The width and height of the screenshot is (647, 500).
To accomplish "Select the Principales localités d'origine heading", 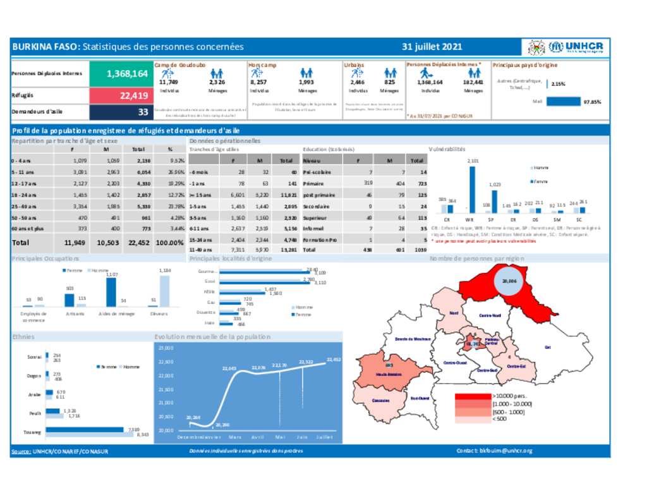I will (x=230, y=259).
